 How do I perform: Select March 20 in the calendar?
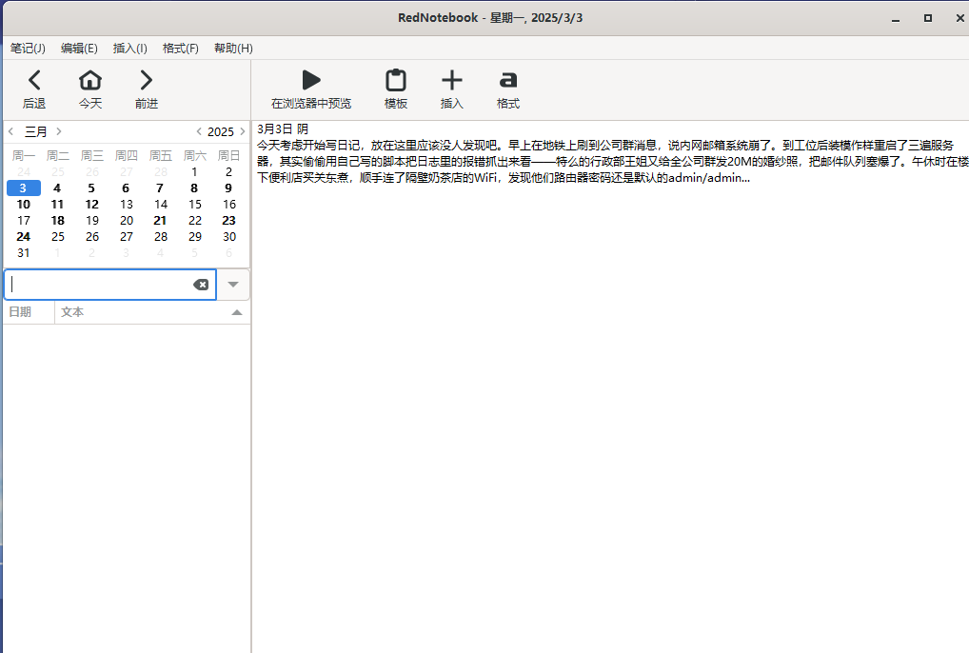pos(126,221)
